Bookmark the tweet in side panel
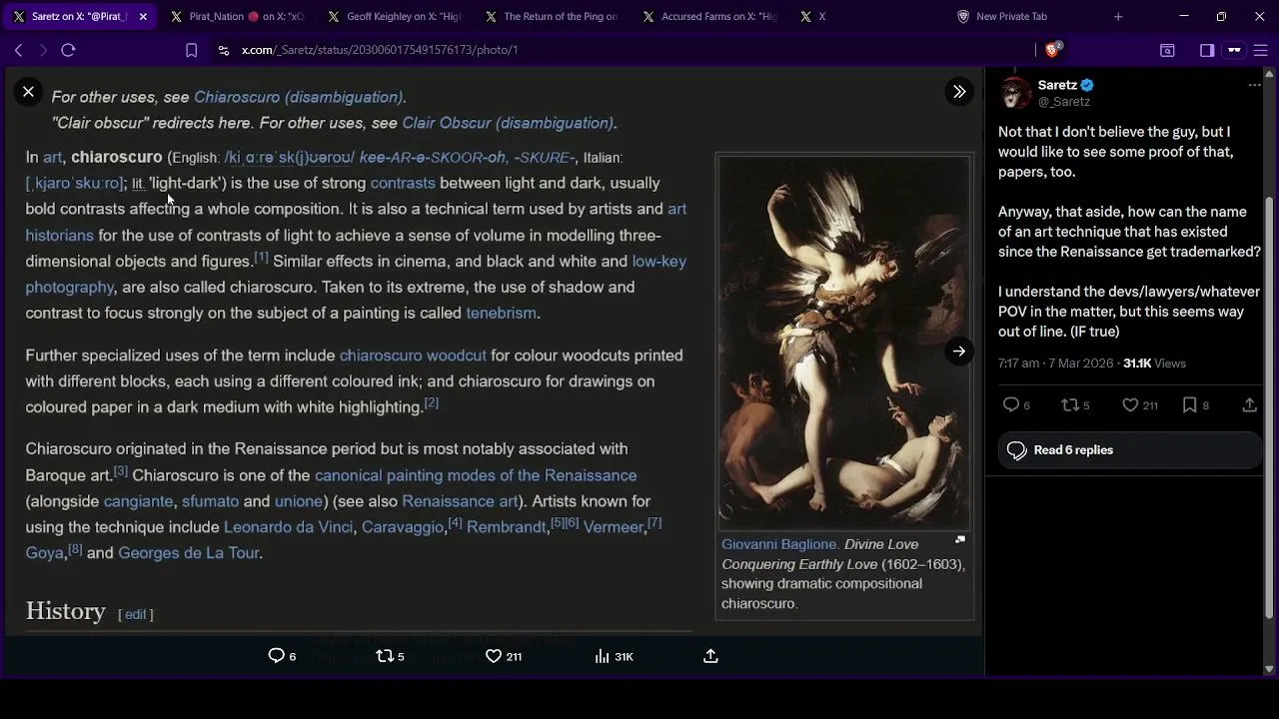 click(x=1189, y=404)
